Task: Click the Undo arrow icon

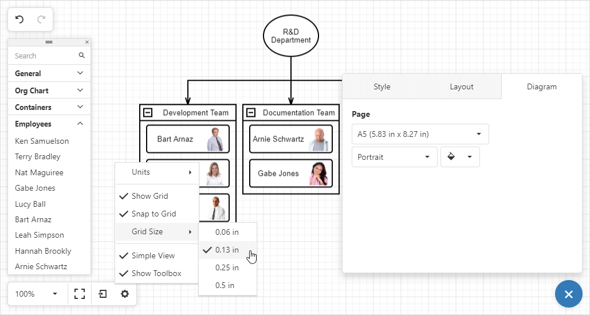Action: pos(19,19)
